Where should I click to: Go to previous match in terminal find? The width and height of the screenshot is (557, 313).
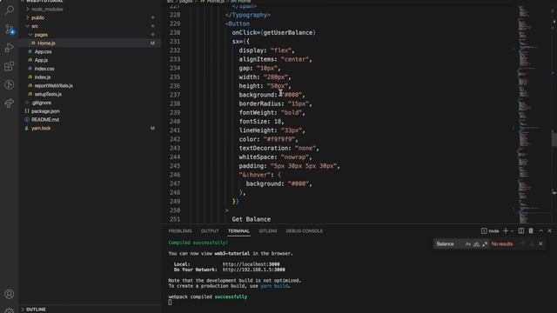[523, 244]
